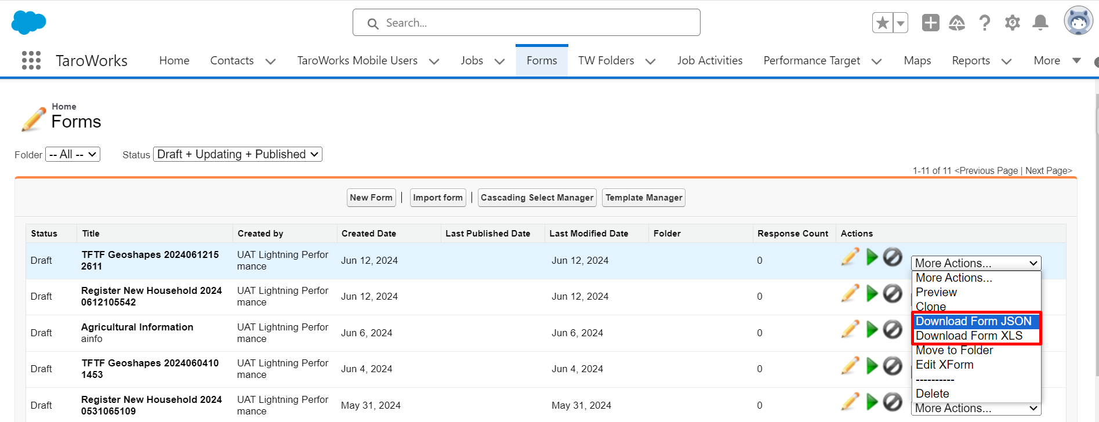This screenshot has height=422, width=1099.
Task: Publish the Register New Household 20240612105542 form with green arrow
Action: [x=872, y=293]
